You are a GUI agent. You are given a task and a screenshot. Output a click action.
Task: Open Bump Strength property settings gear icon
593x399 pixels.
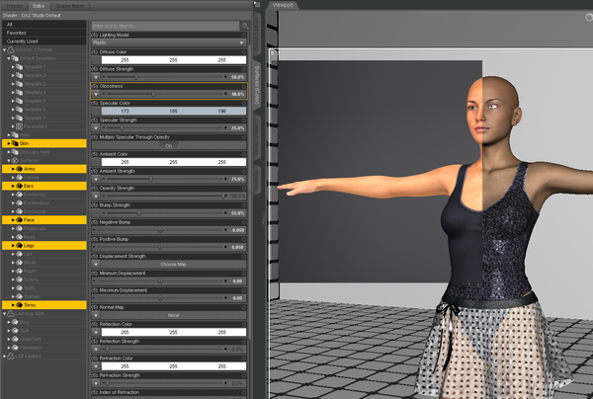pos(244,205)
